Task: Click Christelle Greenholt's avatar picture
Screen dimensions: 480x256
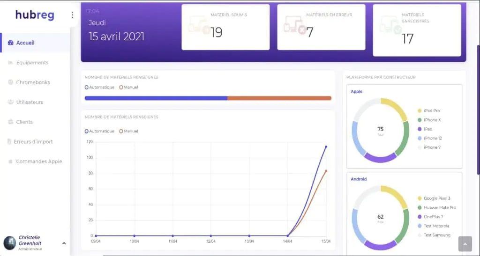Action: [x=10, y=243]
